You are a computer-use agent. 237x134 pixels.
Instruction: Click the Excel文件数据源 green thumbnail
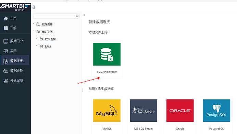tap(107, 54)
